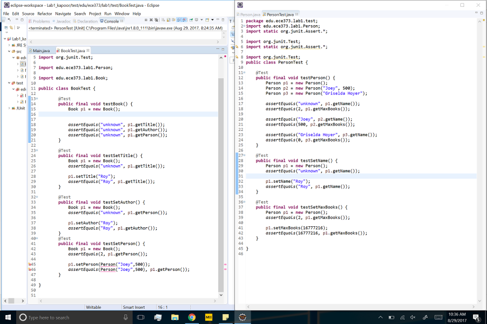Click the Remove Launch icon in the Console toolbar
Viewport: 487px width, 324px height.
(x=151, y=20)
